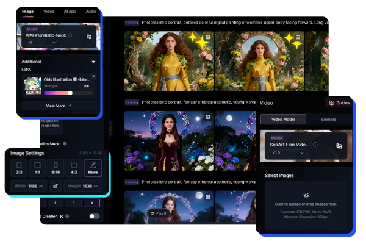
Task: Click the Select Images label
Action: point(279,176)
